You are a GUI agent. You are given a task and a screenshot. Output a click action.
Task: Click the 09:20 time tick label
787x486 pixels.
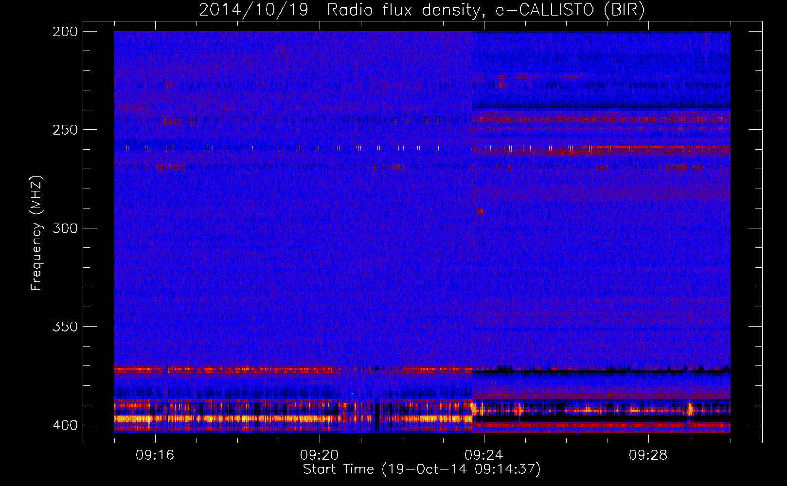[320, 455]
